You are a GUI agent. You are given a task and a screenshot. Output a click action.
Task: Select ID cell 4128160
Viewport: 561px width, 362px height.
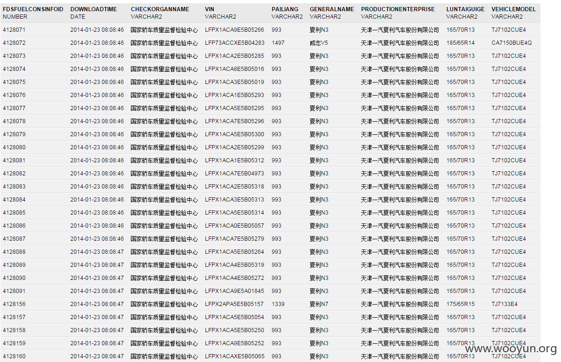point(14,356)
